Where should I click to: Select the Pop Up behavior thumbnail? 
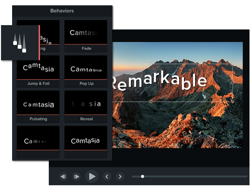point(86,68)
